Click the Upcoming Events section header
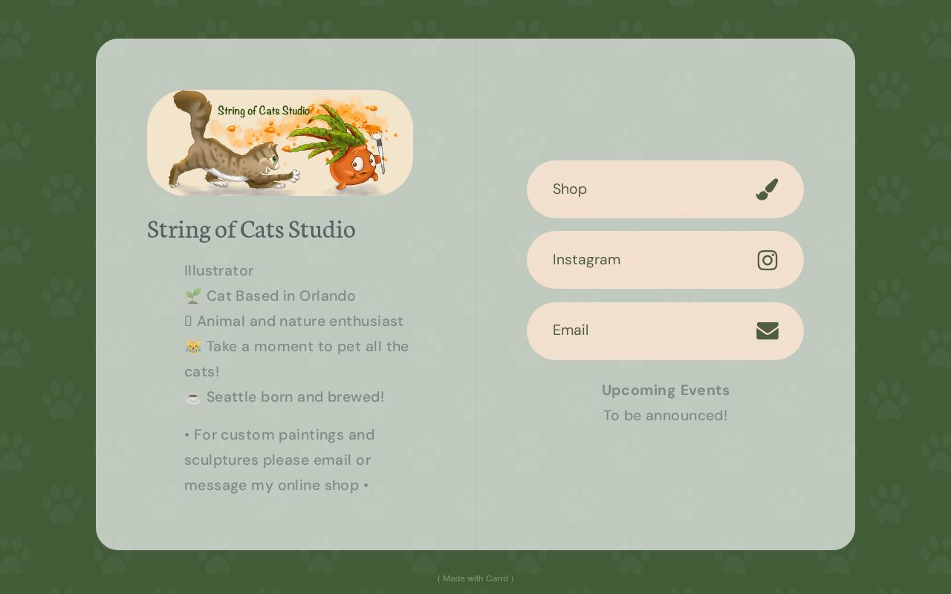951x594 pixels. click(666, 390)
